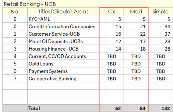Click the Simple column header
The width and height of the screenshot is (173, 112).
pos(161,11)
